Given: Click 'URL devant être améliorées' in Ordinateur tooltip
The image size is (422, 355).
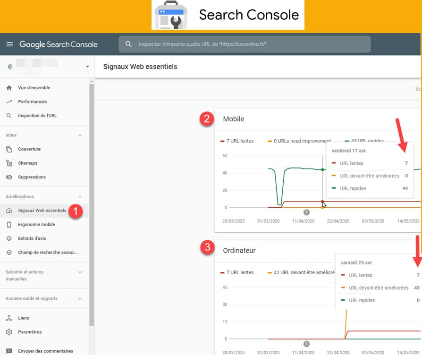Looking at the screenshot, I should (x=379, y=287).
